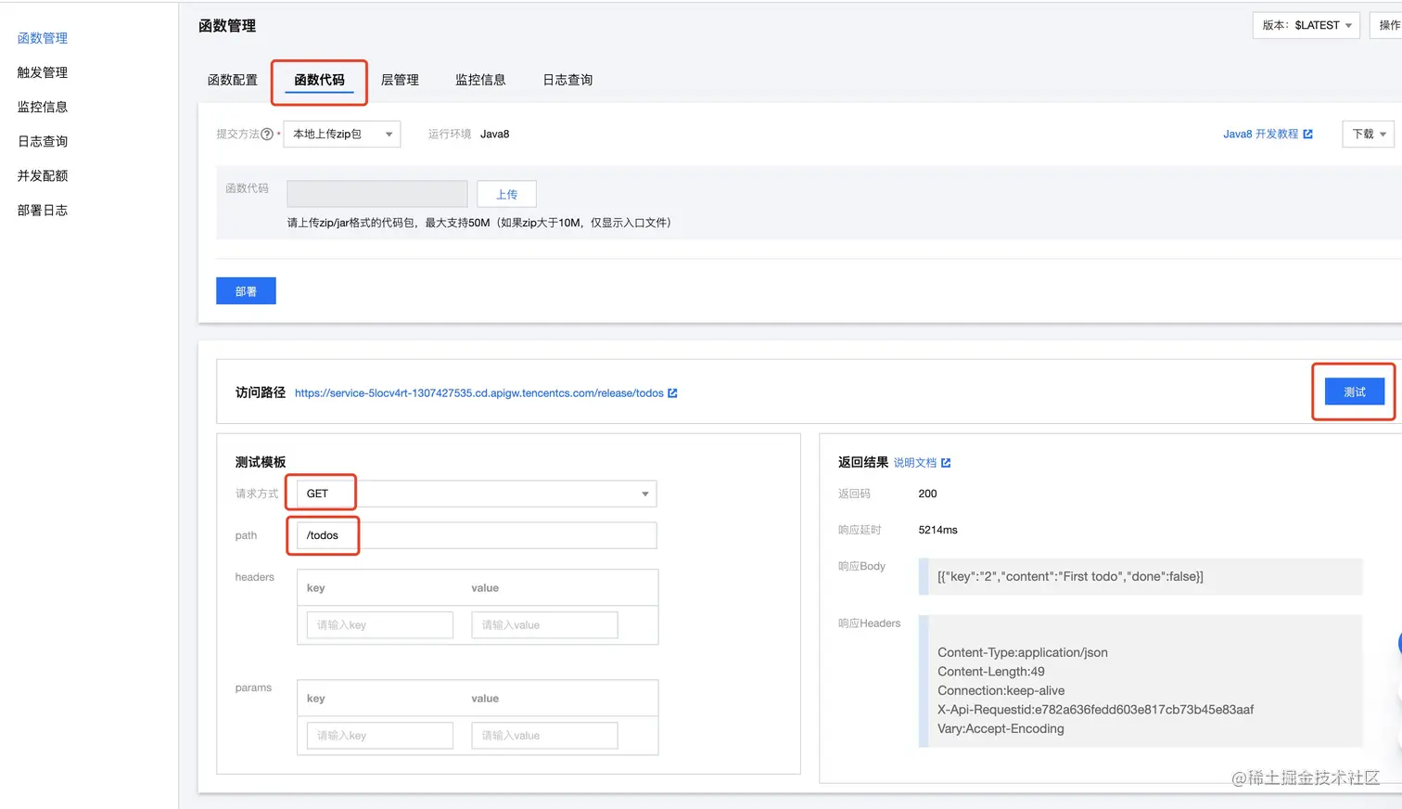Open 日志查询 in the left sidebar

pyautogui.click(x=43, y=141)
